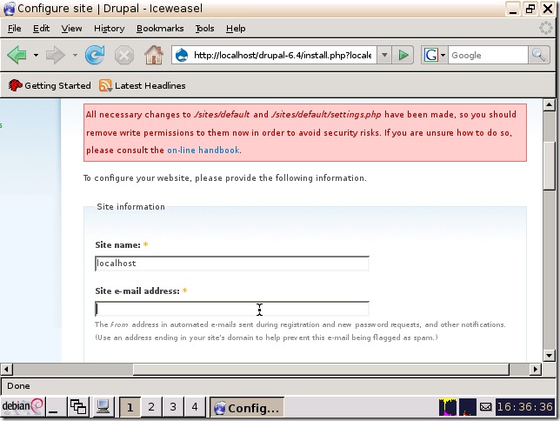Open the Edit menu

coord(41,28)
